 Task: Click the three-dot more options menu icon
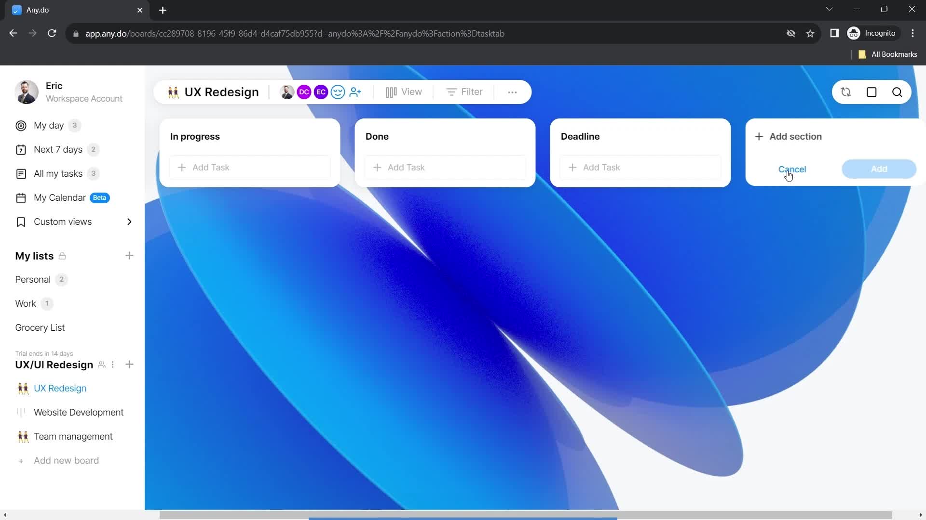click(x=512, y=92)
